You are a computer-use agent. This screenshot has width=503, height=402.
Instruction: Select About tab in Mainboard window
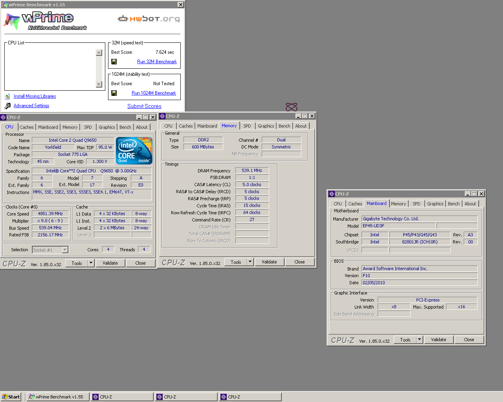470,204
